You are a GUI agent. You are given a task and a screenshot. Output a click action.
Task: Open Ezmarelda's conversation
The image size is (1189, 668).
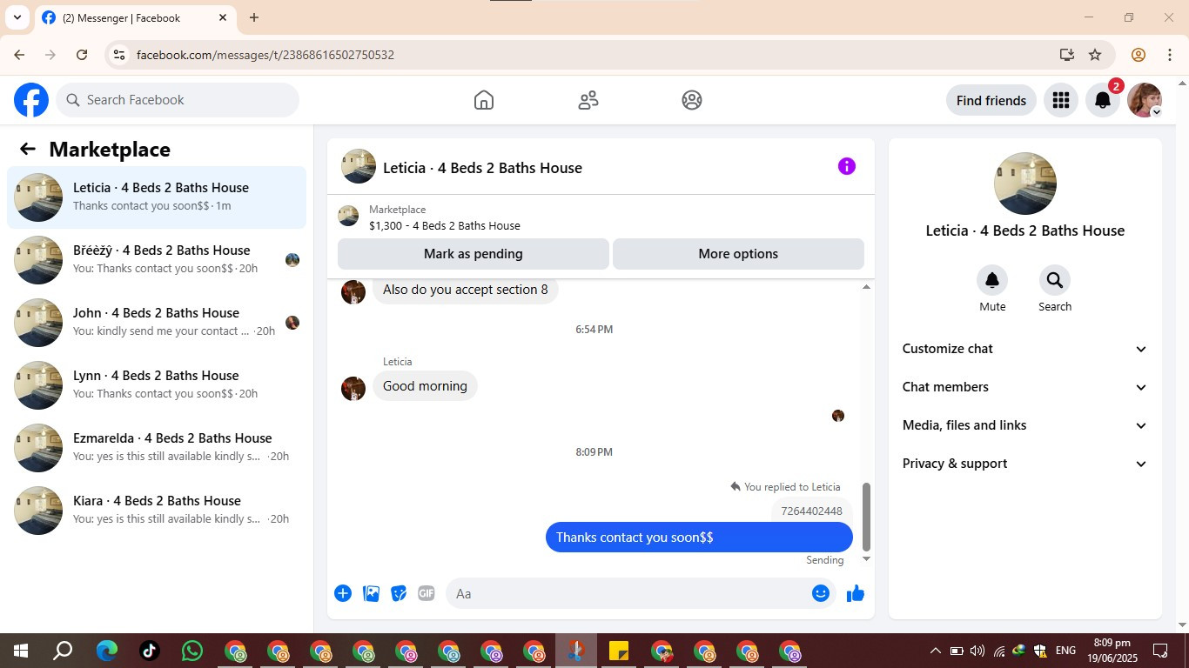tap(157, 448)
